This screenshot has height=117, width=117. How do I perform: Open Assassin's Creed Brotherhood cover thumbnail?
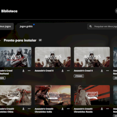pos(16,57)
